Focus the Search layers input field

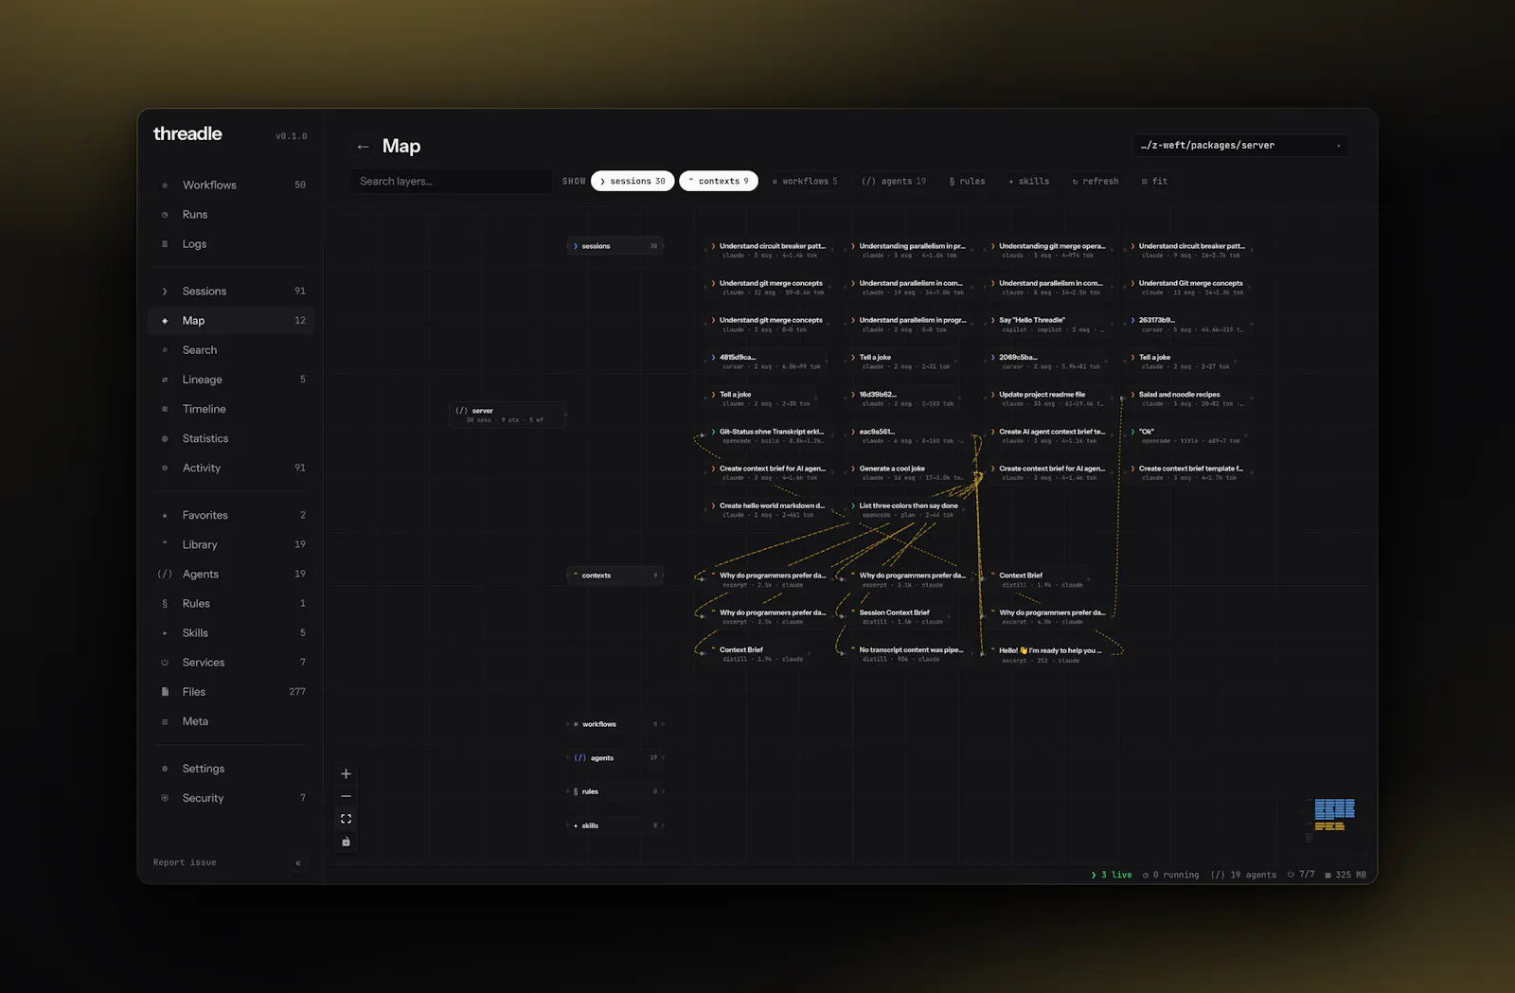click(451, 182)
